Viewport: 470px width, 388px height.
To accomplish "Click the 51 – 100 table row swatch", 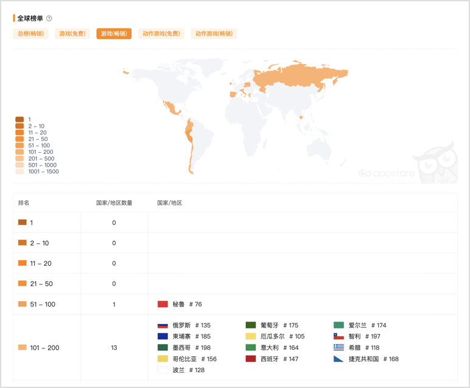I will (x=23, y=304).
